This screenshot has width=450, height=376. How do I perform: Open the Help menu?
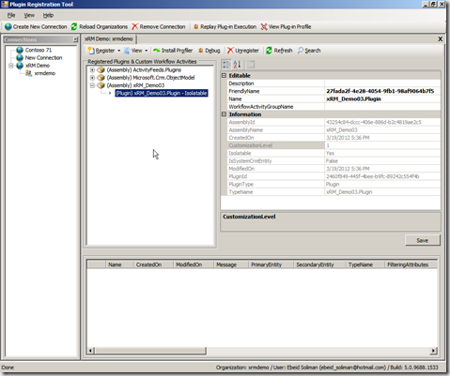[x=48, y=15]
